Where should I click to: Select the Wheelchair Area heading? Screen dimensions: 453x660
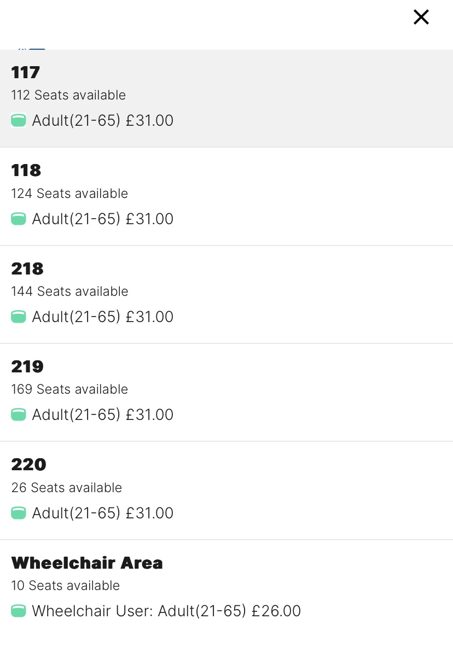(x=87, y=563)
